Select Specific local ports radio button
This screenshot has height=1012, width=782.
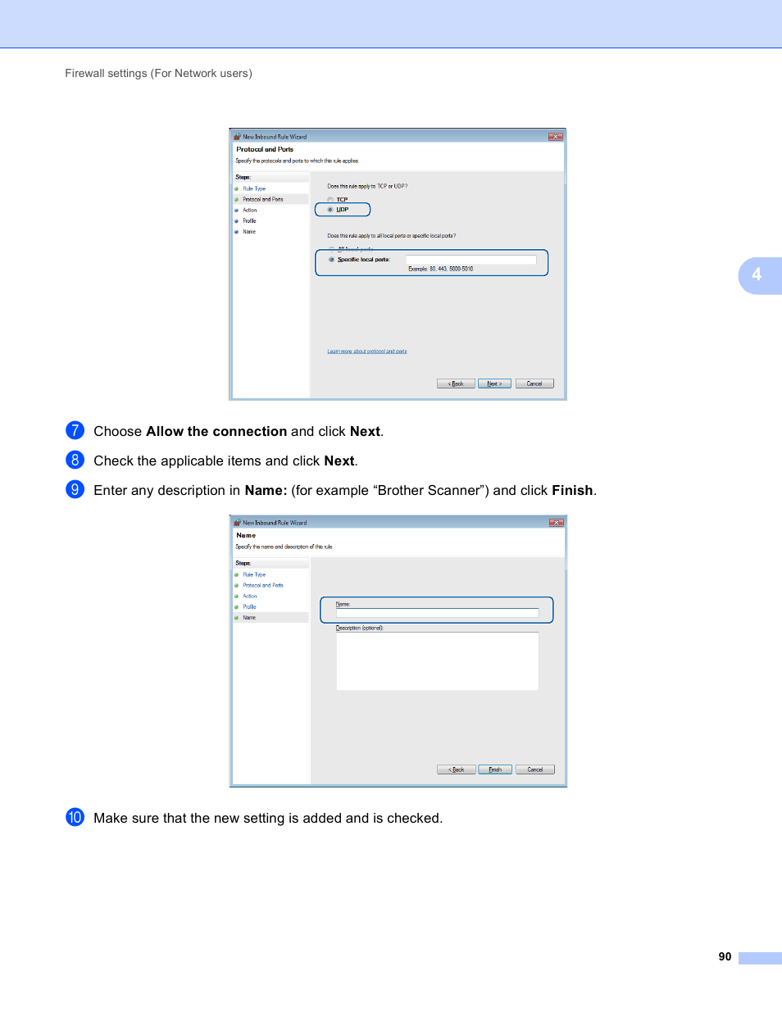pos(332,260)
